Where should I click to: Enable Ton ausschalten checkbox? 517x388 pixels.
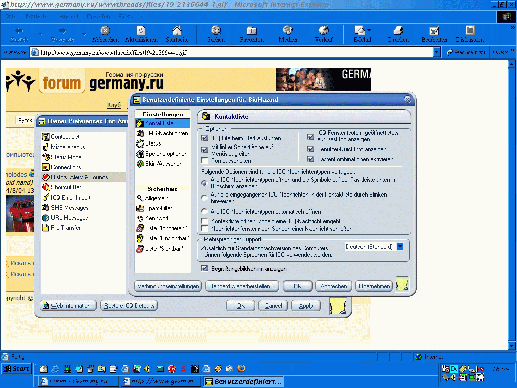[x=205, y=160]
